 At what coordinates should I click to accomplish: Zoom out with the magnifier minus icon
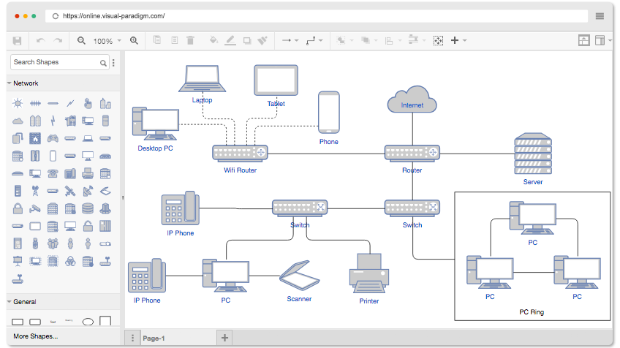point(81,40)
